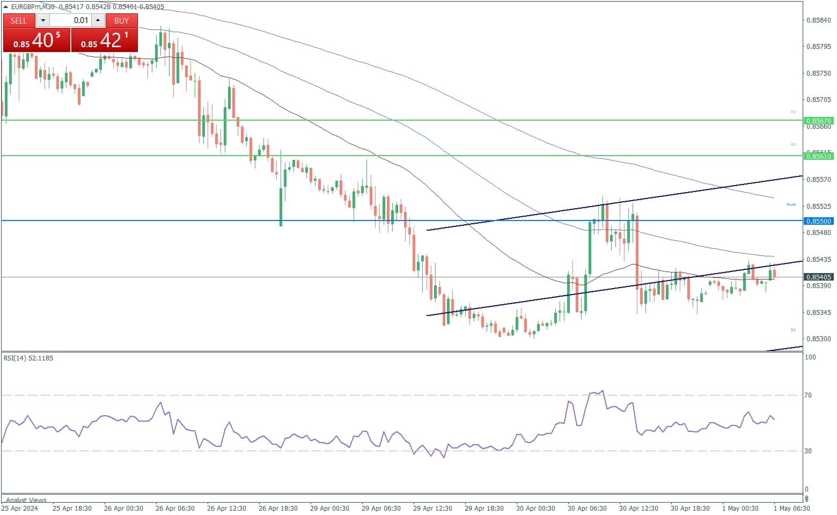Click the 0.85300 price axis value
The image size is (837, 515).
pos(819,339)
